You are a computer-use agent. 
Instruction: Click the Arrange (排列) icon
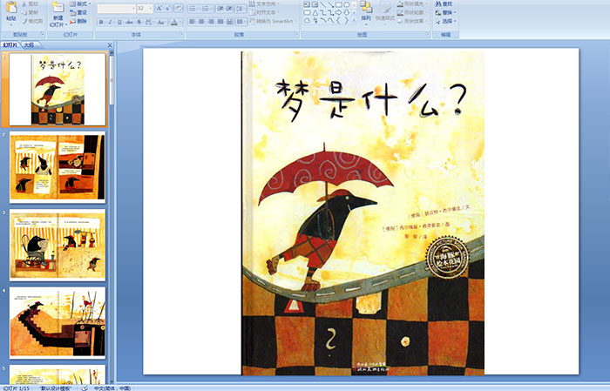point(366,7)
